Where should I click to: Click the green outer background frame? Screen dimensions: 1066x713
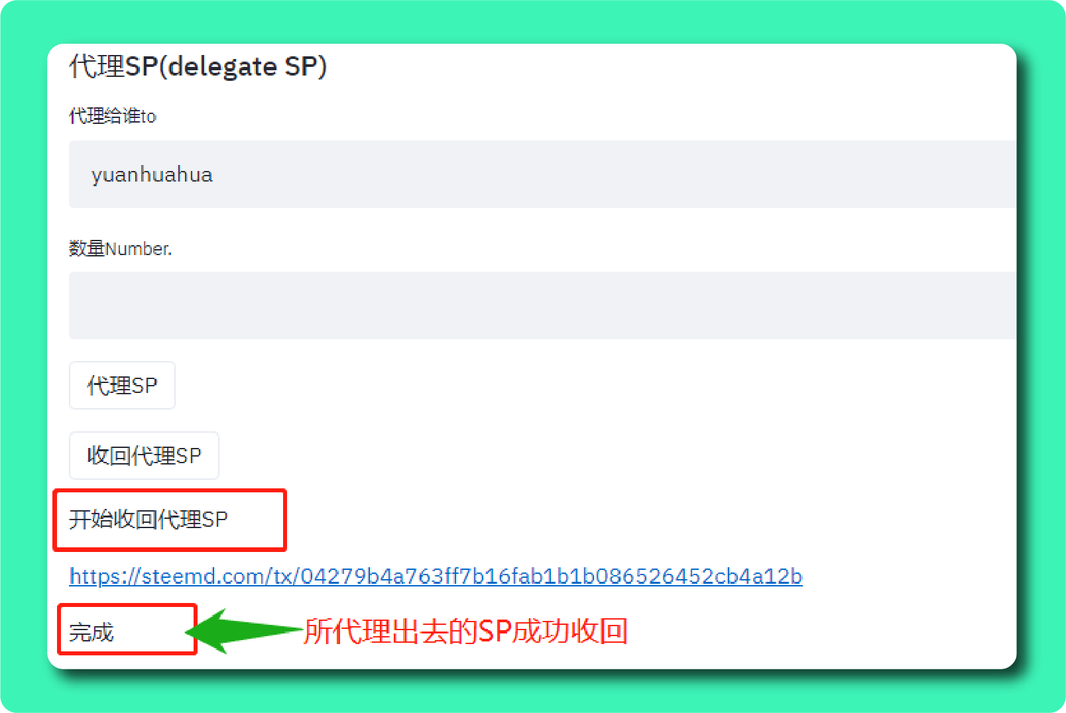pyautogui.click(x=533, y=21)
